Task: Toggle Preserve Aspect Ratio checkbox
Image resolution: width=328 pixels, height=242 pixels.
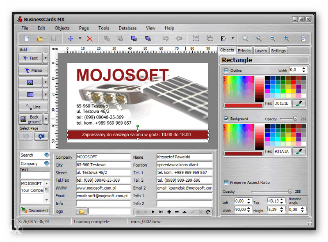Action: (226, 183)
